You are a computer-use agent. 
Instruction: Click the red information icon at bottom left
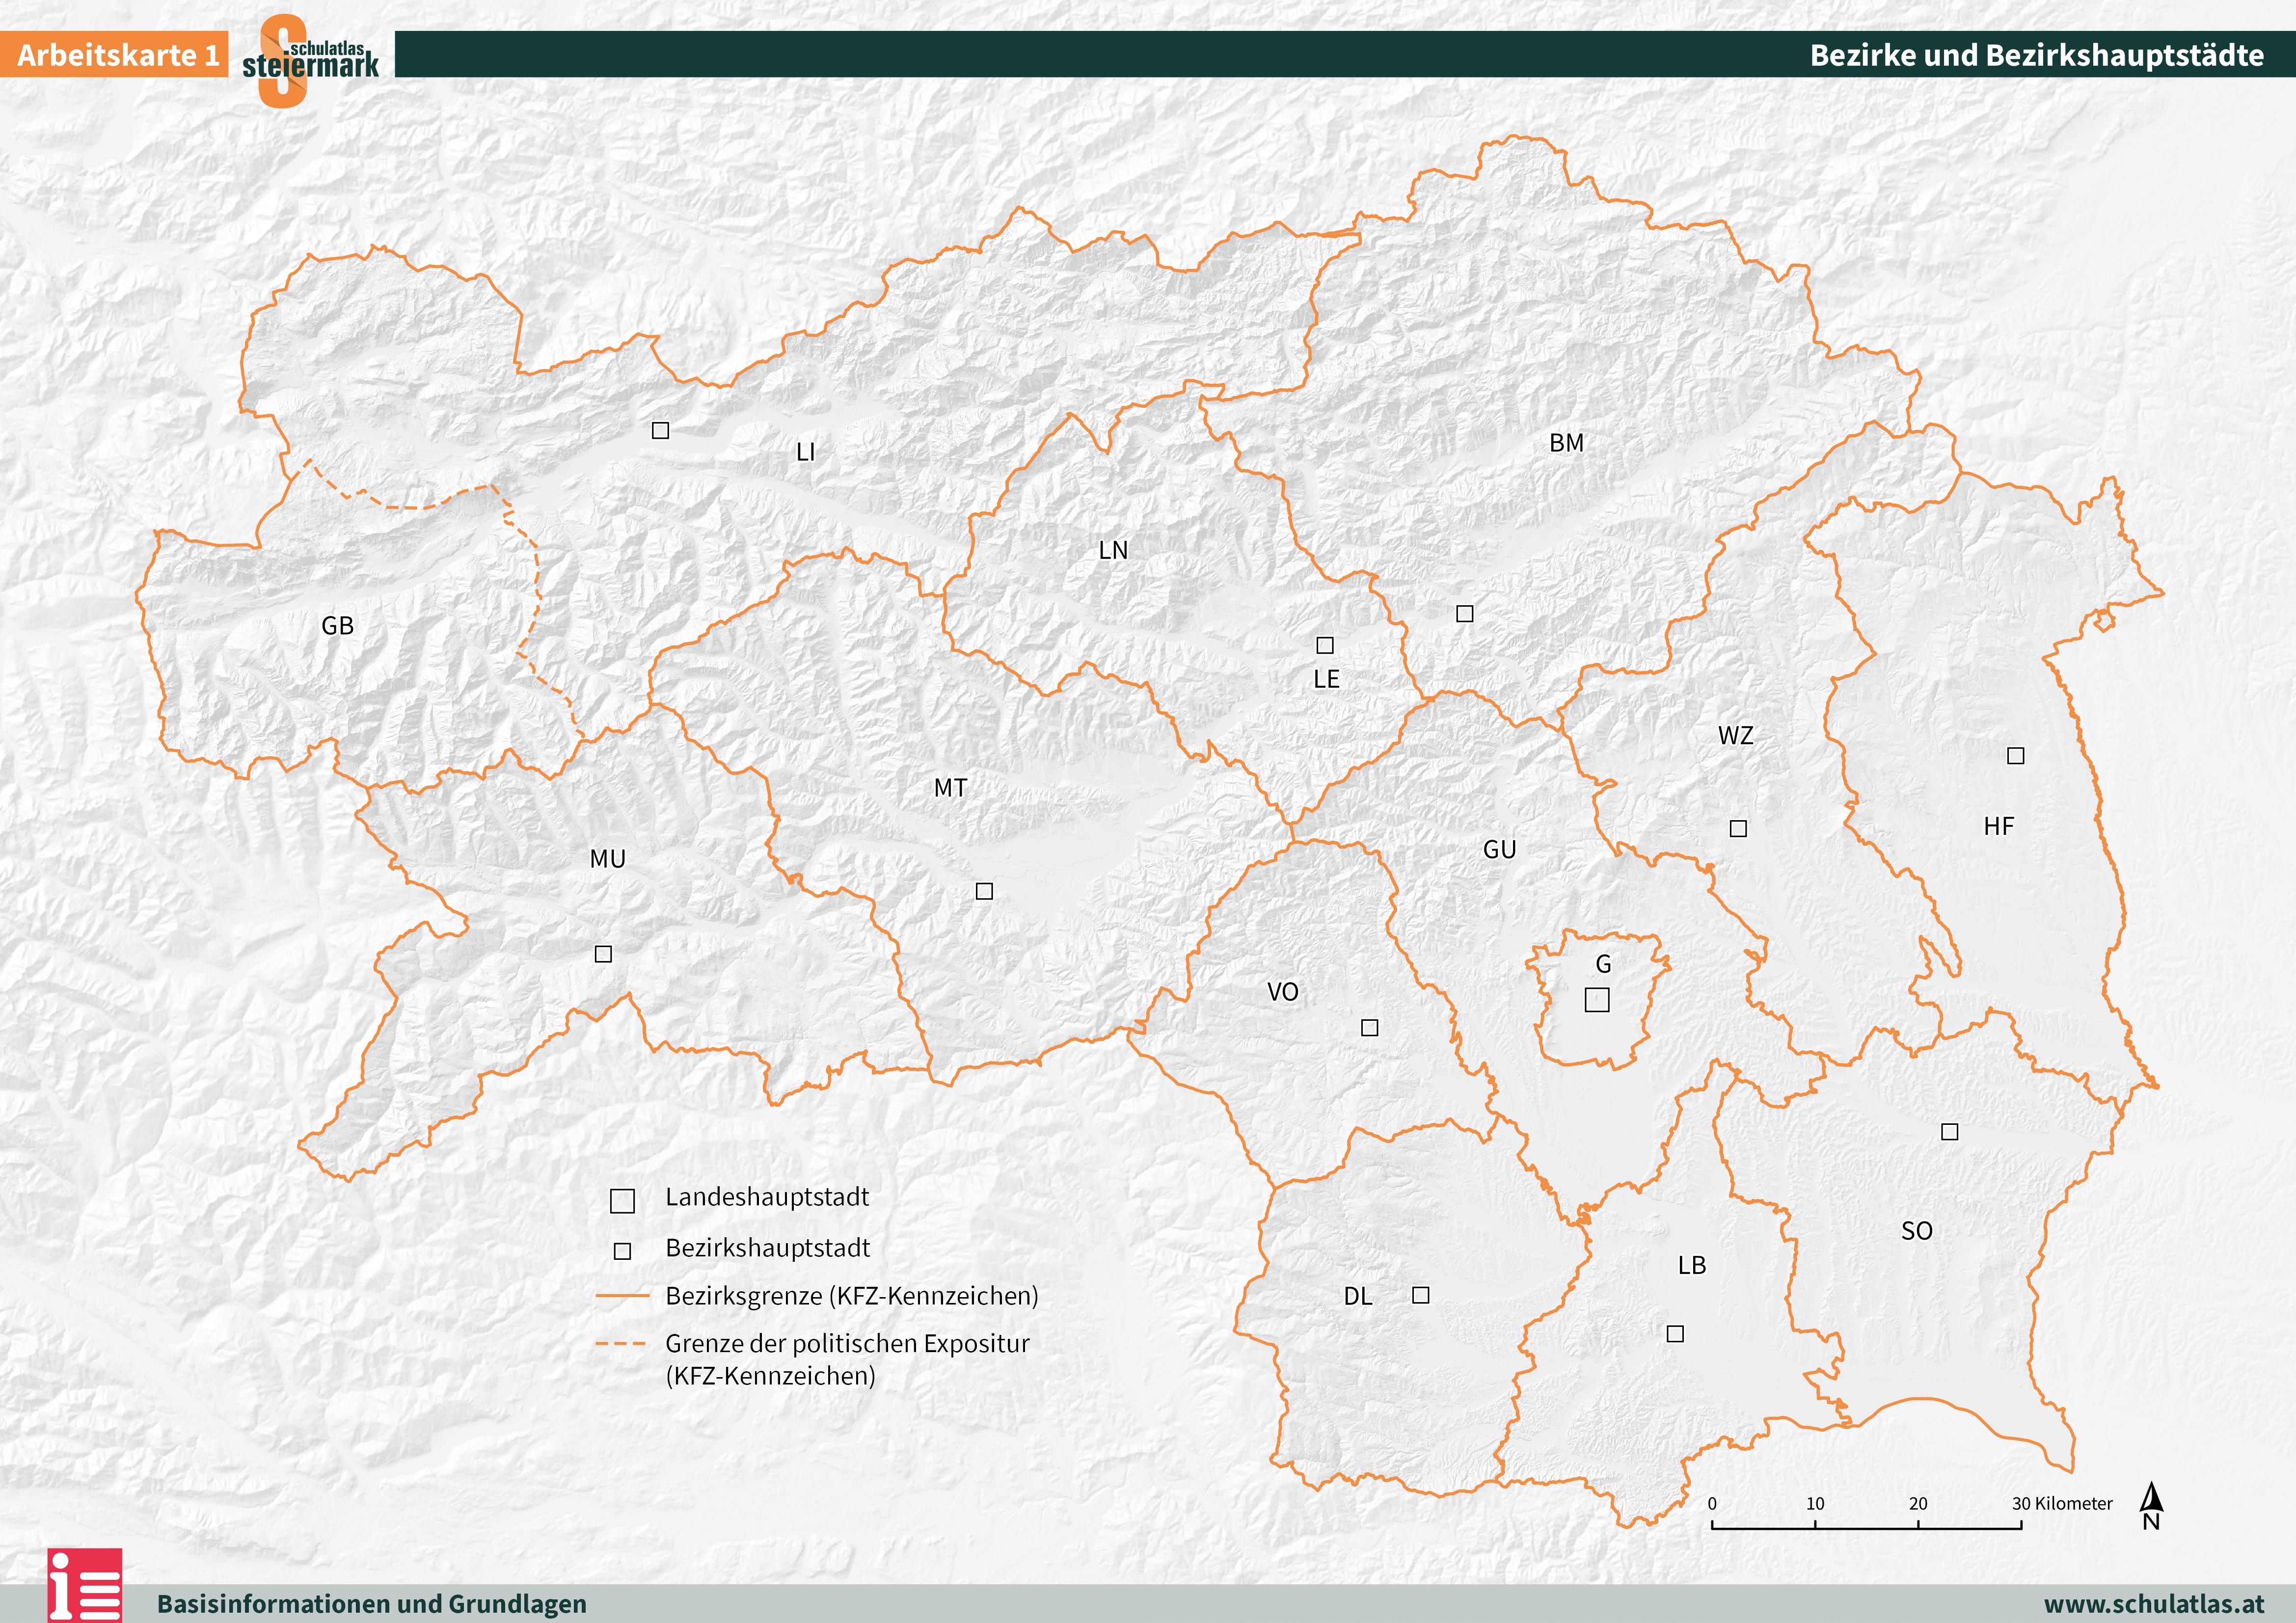pyautogui.click(x=84, y=1586)
